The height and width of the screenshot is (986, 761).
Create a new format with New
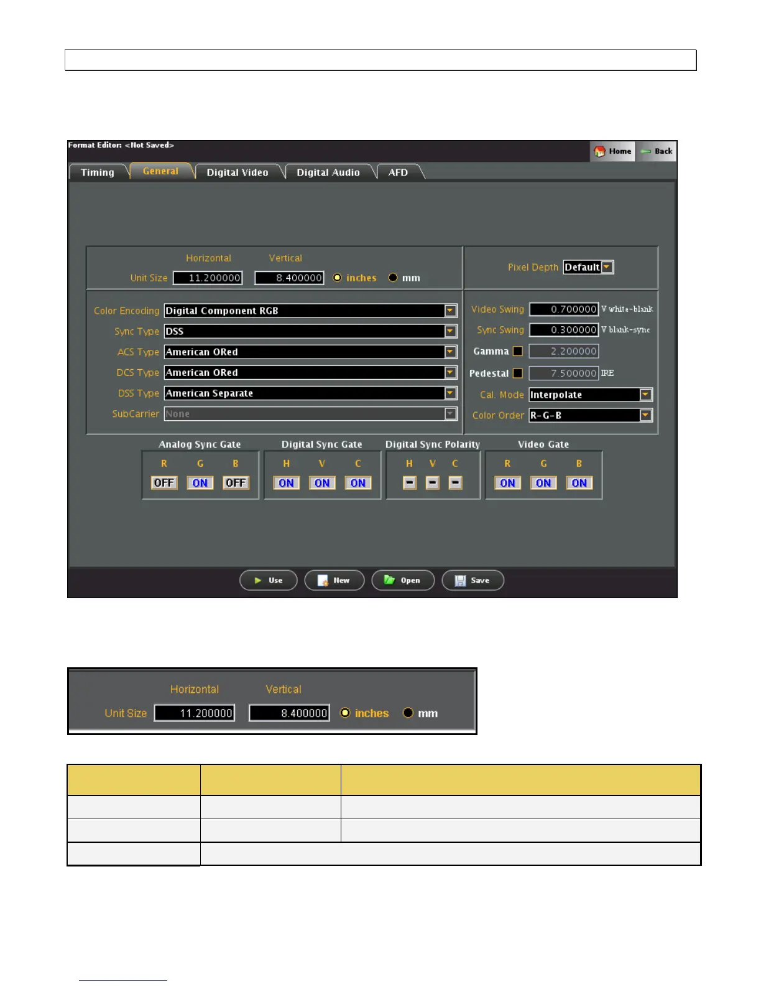click(x=334, y=580)
